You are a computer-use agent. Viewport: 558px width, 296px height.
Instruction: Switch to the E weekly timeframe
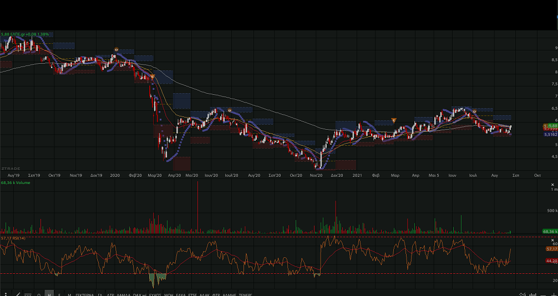[x=59, y=293]
